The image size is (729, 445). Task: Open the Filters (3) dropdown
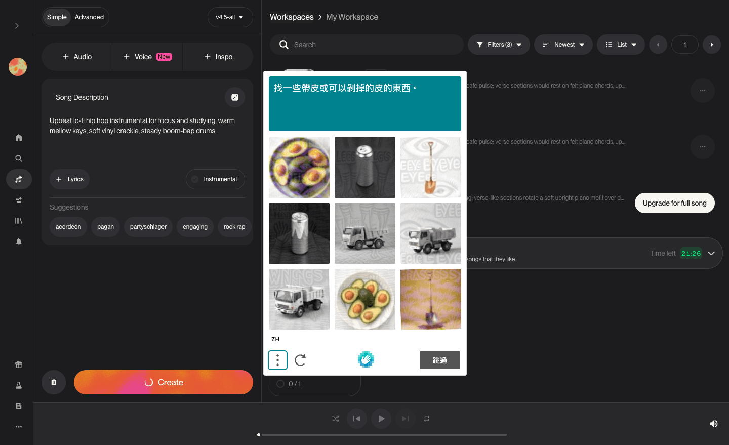499,45
